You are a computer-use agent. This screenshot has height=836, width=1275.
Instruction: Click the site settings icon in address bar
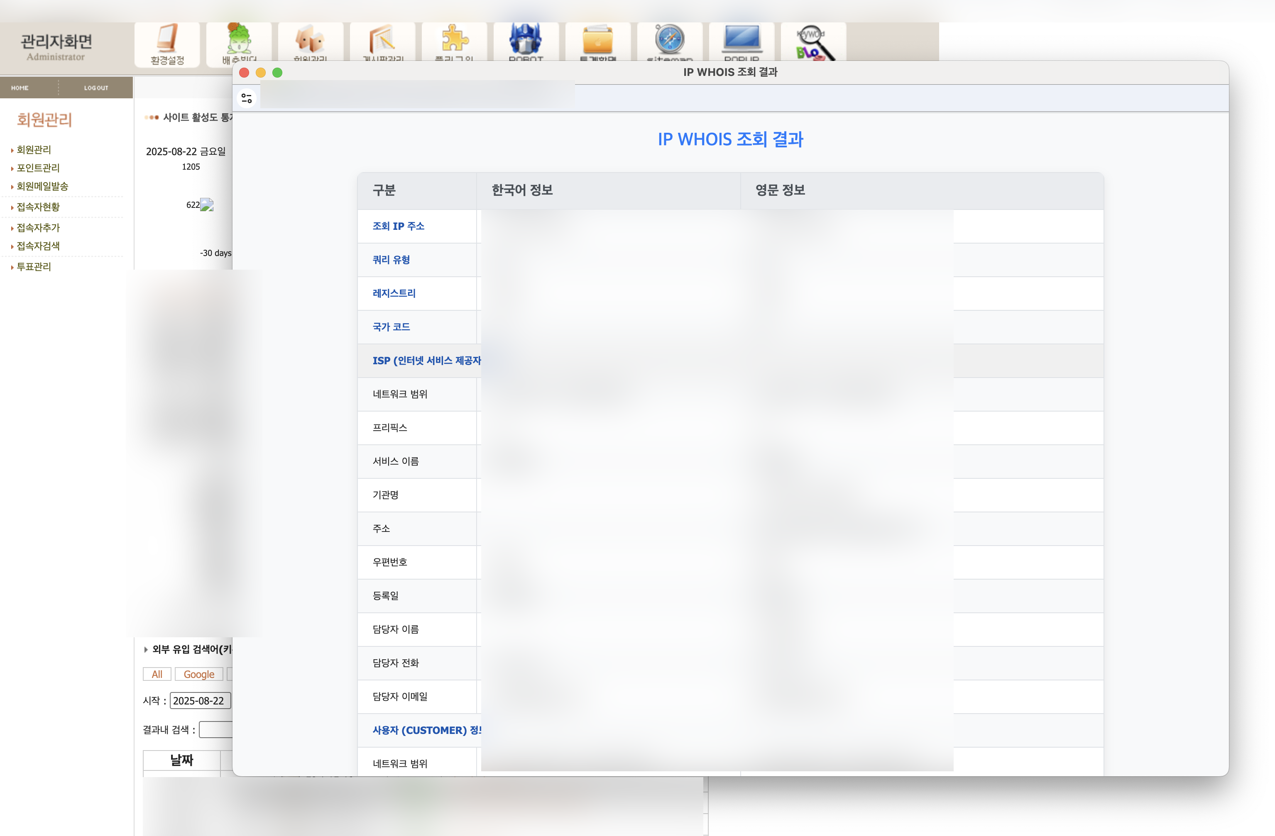point(247,98)
